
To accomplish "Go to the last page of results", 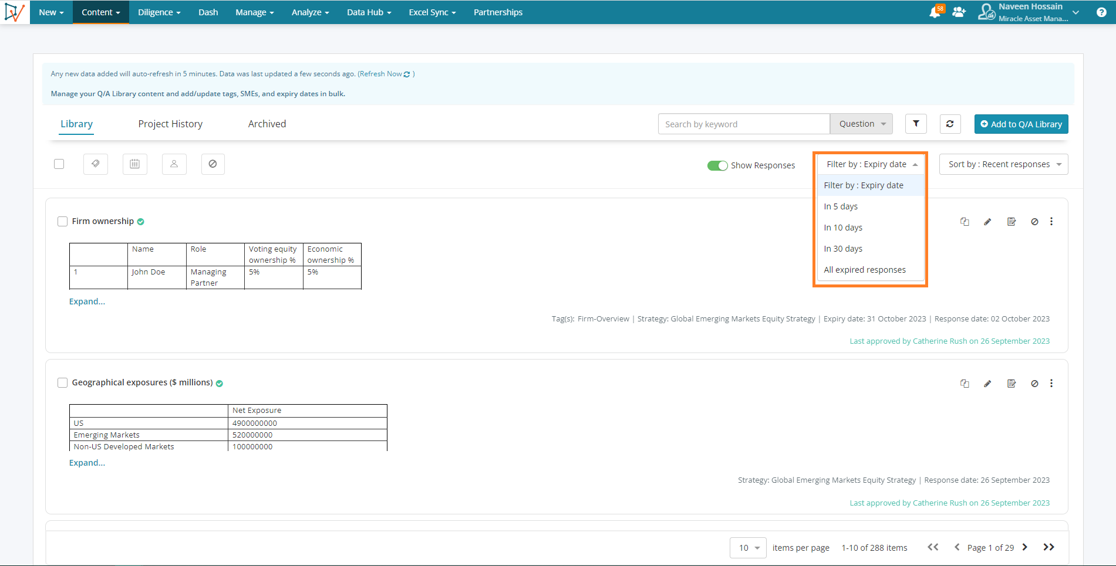I will coord(1049,547).
